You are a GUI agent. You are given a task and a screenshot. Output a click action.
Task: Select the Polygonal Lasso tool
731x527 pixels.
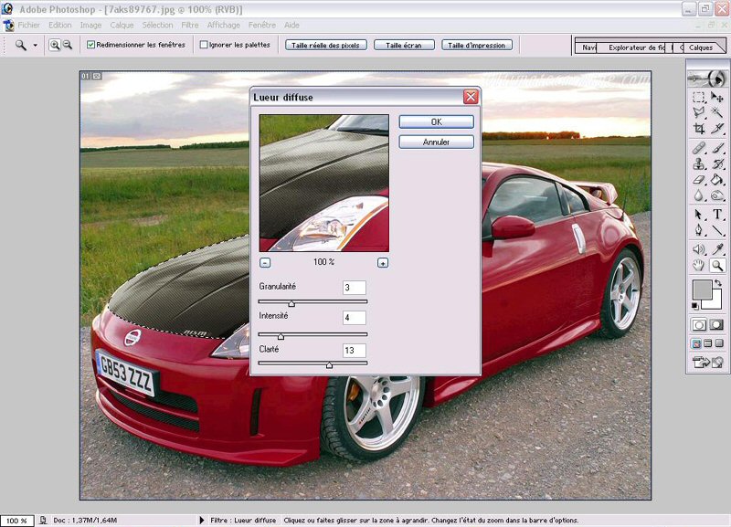coord(698,112)
